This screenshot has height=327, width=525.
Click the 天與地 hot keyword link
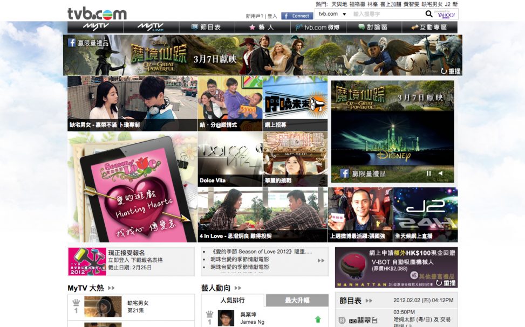click(339, 4)
